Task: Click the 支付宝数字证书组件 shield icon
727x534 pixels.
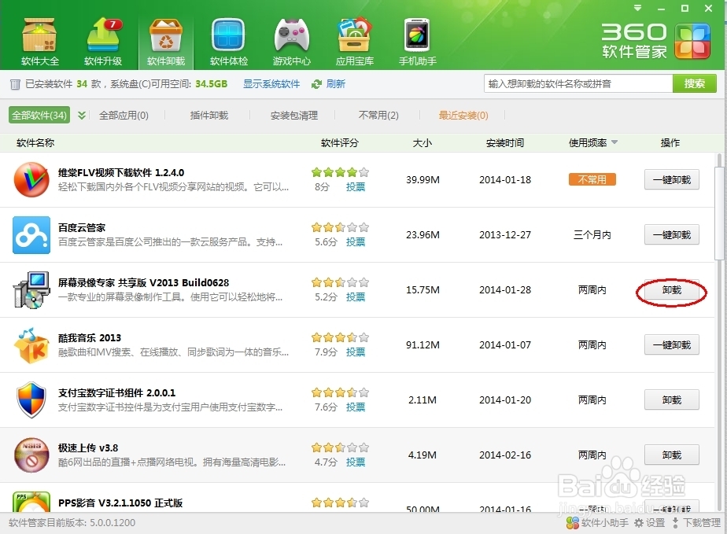Action: tap(31, 400)
